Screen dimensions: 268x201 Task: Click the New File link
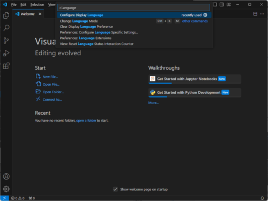(x=50, y=77)
